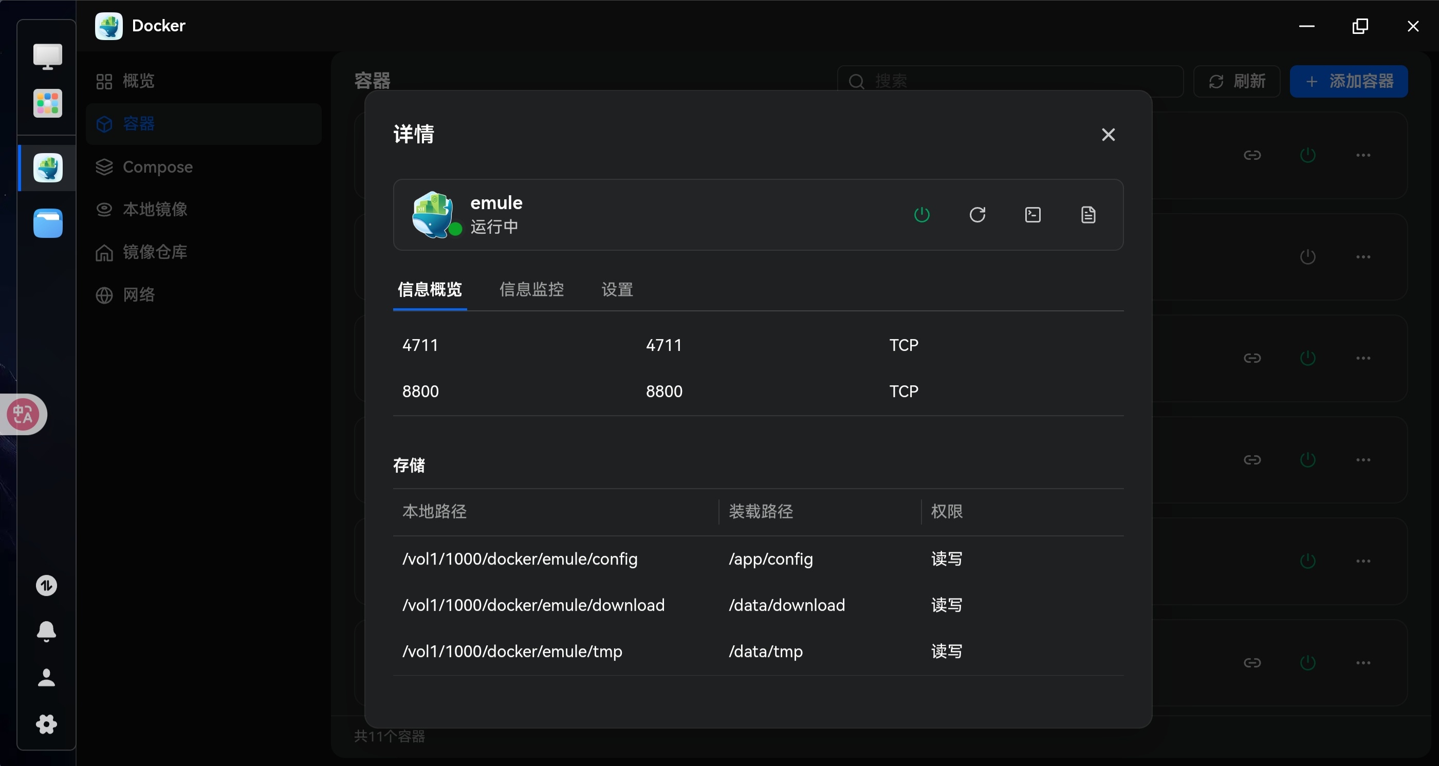The height and width of the screenshot is (766, 1439).
Task: Click the floating translation tool icon
Action: 22,414
